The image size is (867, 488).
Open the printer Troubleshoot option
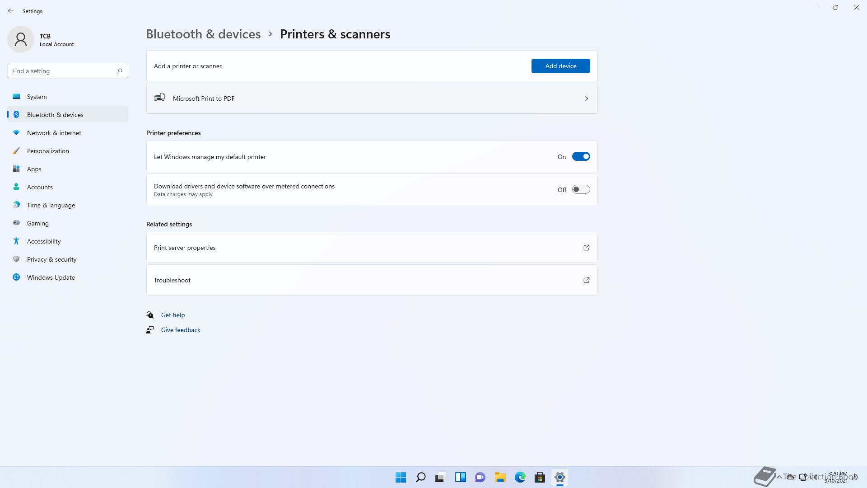coord(372,280)
